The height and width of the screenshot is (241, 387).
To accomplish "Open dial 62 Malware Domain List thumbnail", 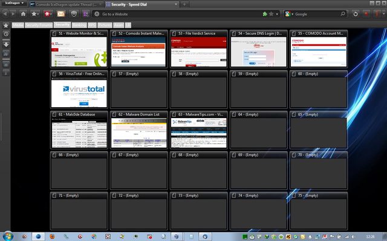I will [x=139, y=133].
